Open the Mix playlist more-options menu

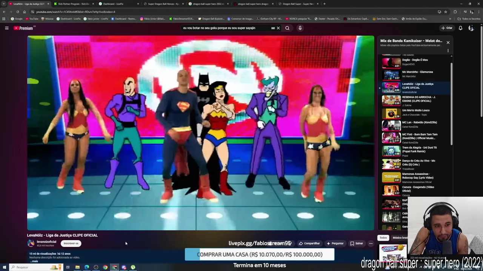point(448,51)
